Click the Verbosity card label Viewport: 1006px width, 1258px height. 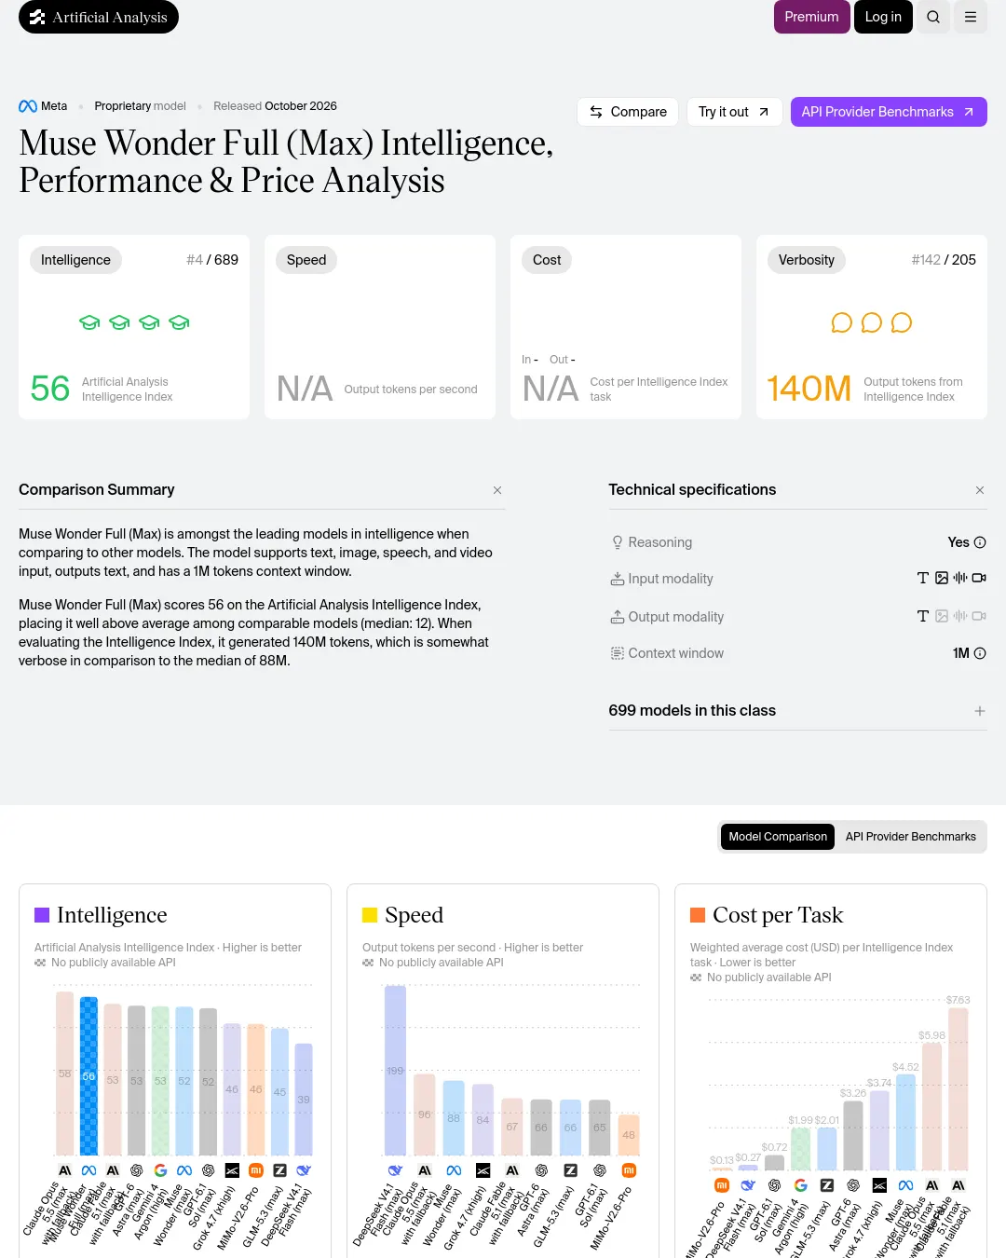click(x=807, y=260)
